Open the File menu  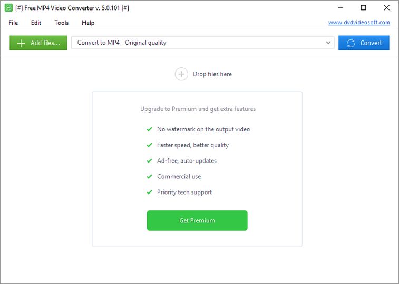coord(13,23)
